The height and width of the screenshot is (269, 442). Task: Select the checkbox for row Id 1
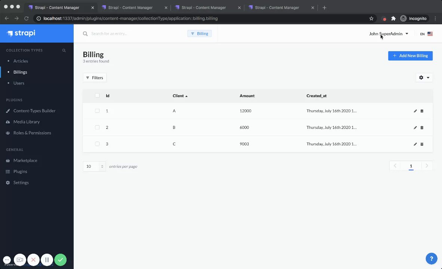(x=97, y=111)
